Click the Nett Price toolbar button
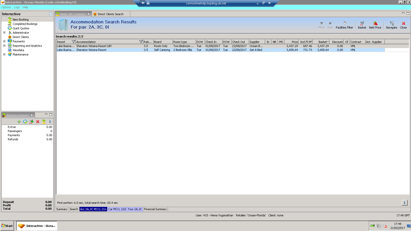The height and width of the screenshot is (231, 411). (x=375, y=25)
